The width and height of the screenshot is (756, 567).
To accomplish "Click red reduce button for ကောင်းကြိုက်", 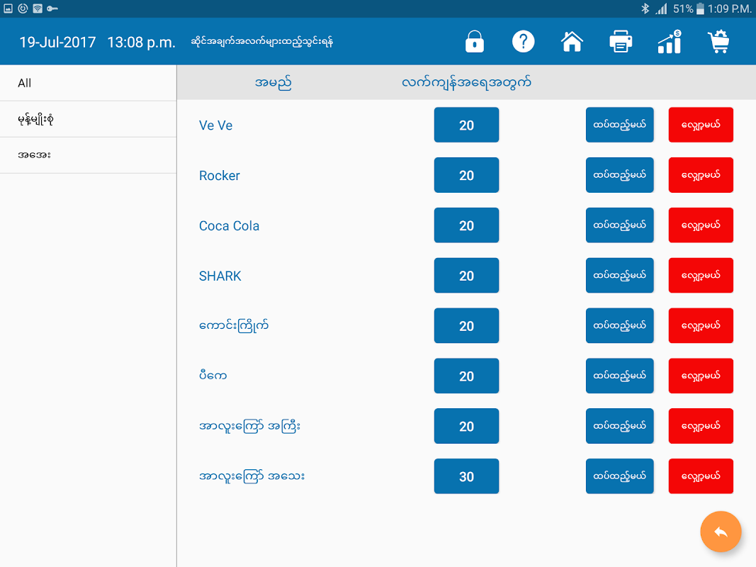I will pyautogui.click(x=701, y=325).
